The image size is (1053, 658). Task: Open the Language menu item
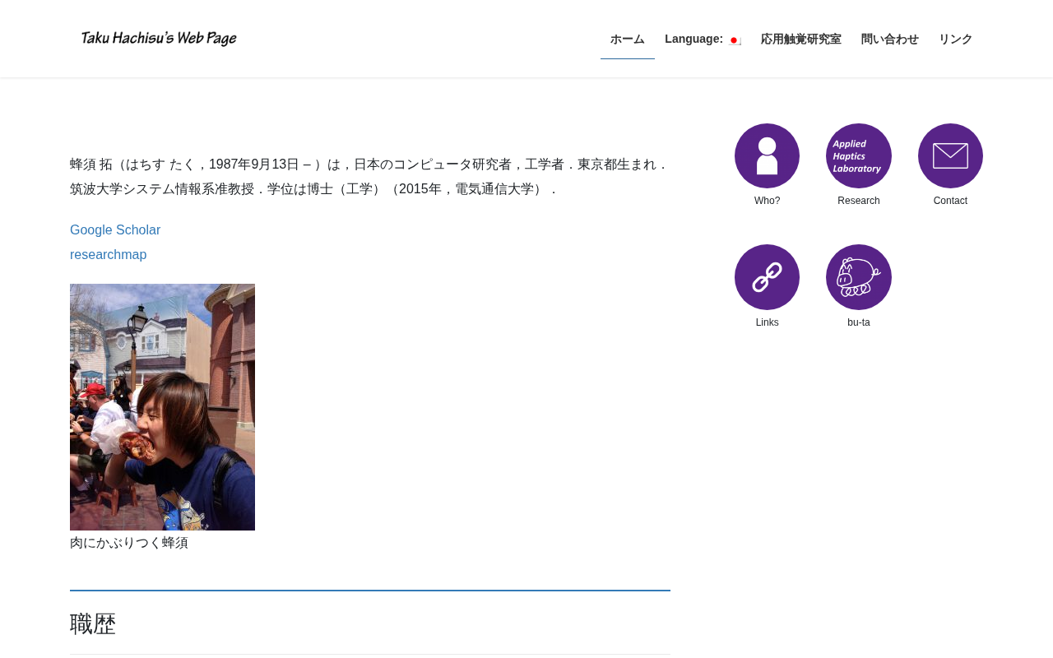(703, 39)
